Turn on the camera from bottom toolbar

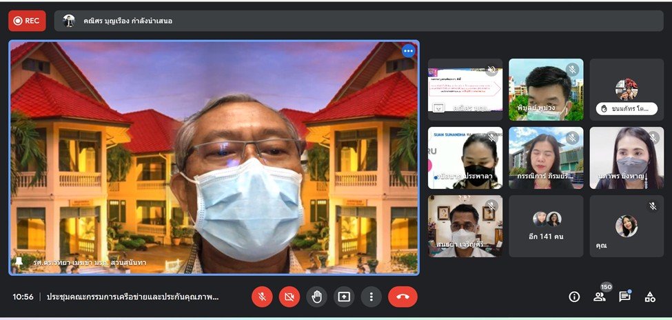pos(289,297)
